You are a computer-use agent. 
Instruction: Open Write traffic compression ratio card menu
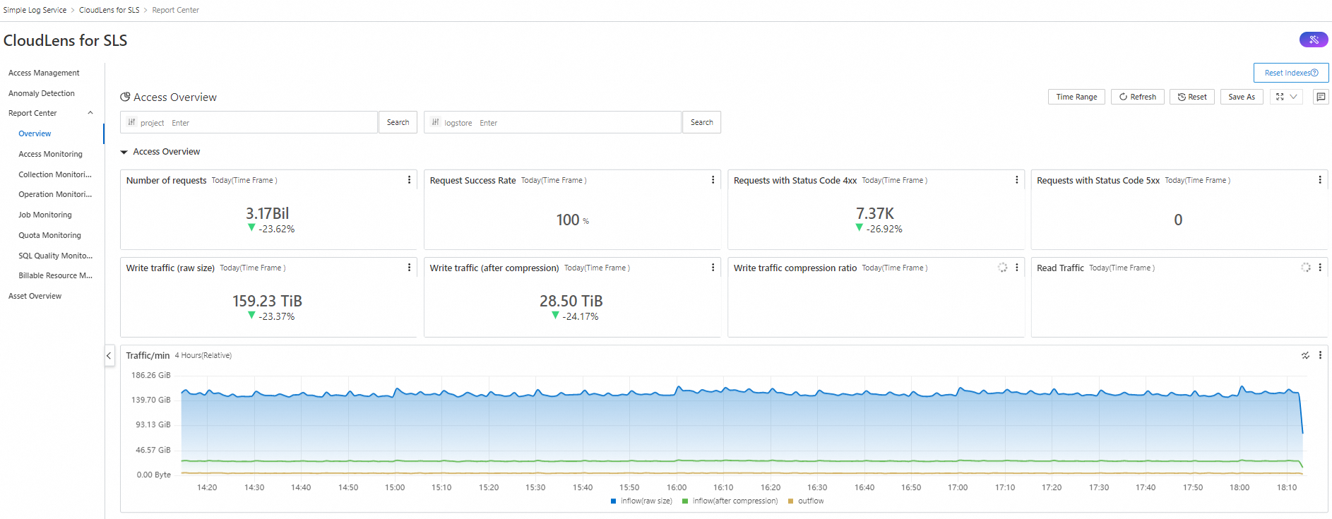tap(1016, 268)
